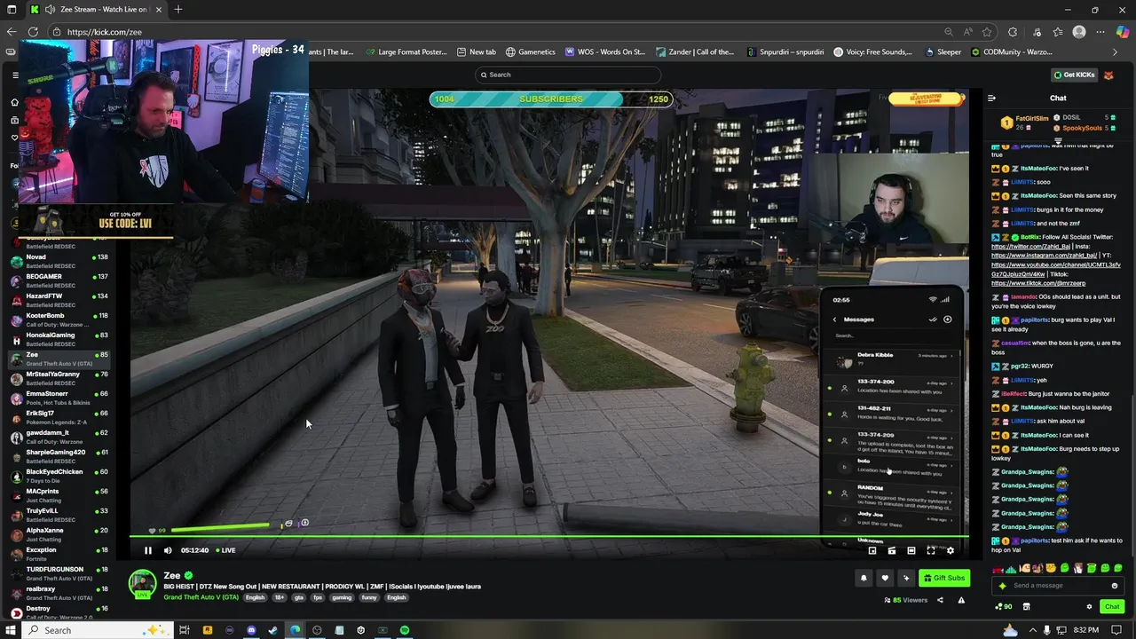This screenshot has height=639, width=1136.
Task: Open Task View on taskbar
Action: (185, 630)
